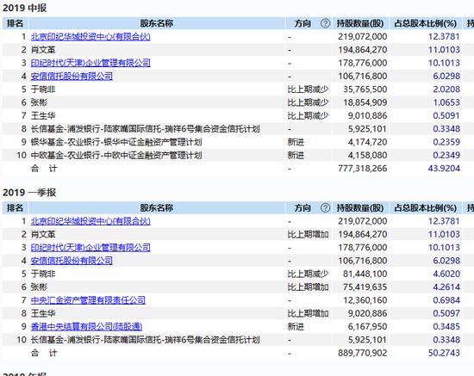Click 持股数量(股) header in 2019 一季报 table
474x376 pixels.
point(360,207)
